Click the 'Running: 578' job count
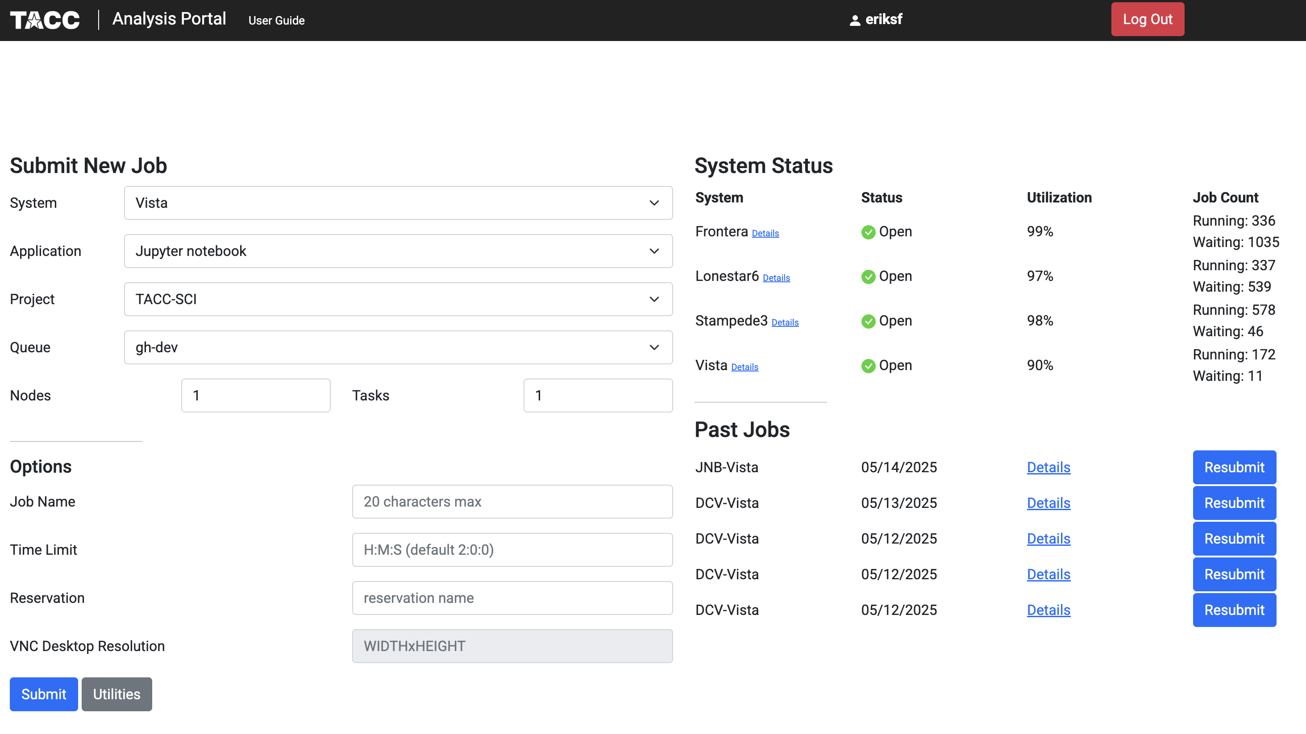 point(1234,310)
